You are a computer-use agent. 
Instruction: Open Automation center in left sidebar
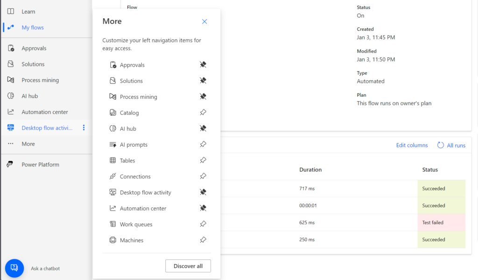(x=44, y=112)
